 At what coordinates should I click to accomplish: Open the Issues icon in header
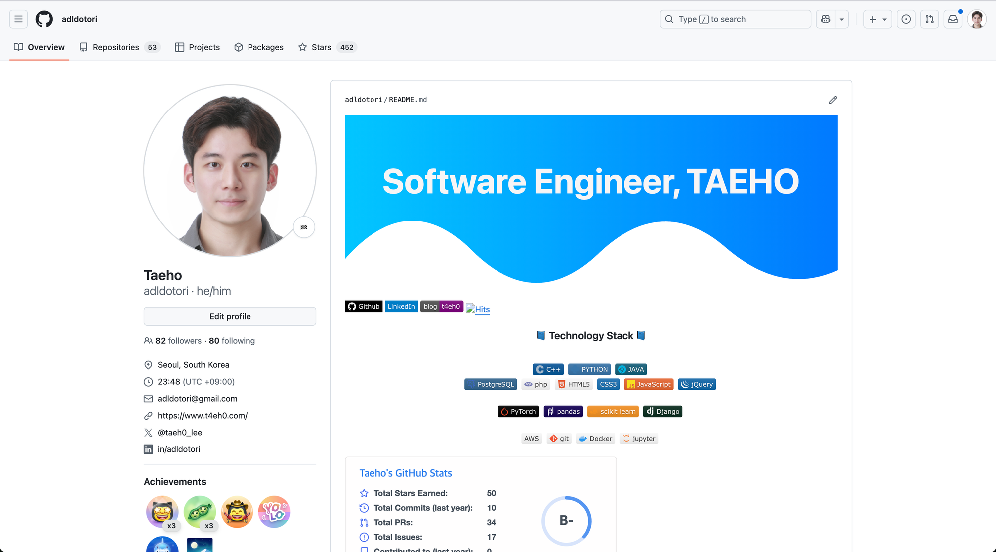pos(906,19)
